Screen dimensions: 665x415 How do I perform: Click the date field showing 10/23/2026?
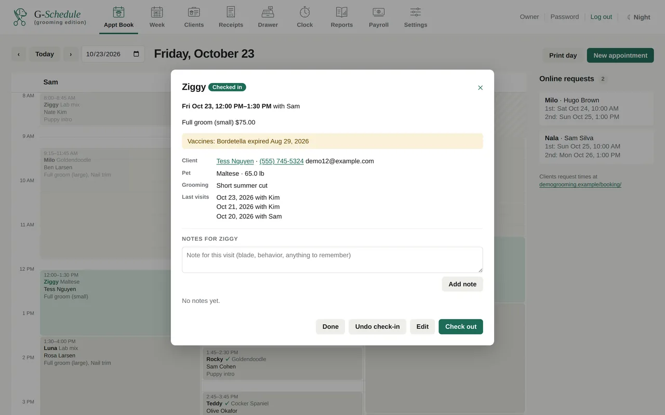113,54
